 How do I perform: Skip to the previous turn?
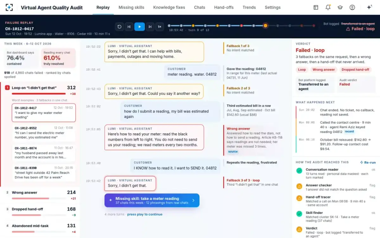pyautogui.click(x=129, y=27)
